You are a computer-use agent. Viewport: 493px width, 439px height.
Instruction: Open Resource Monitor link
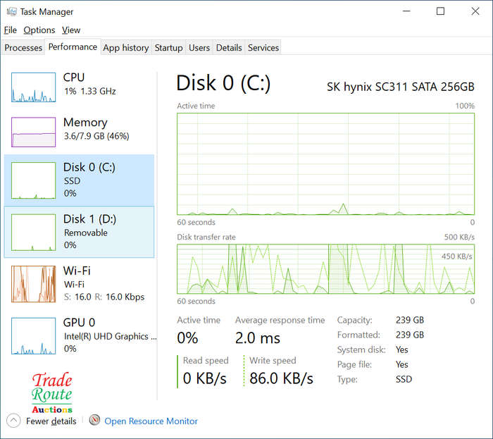coord(151,421)
